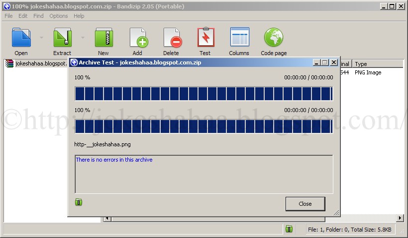This screenshot has width=408, height=238.
Task: Close Archive Test dialog via title X
Action: 334,62
